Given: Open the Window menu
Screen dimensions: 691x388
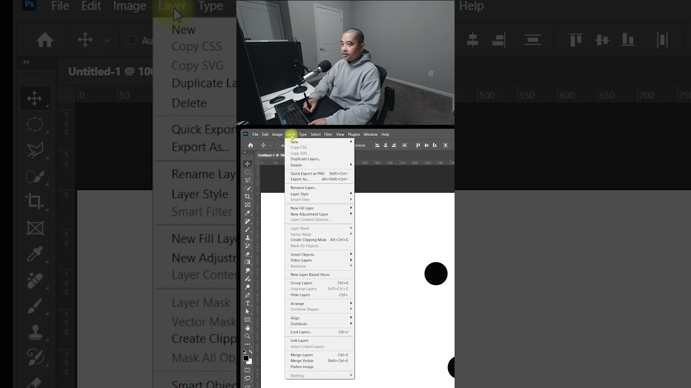Looking at the screenshot, I should pyautogui.click(x=370, y=134).
